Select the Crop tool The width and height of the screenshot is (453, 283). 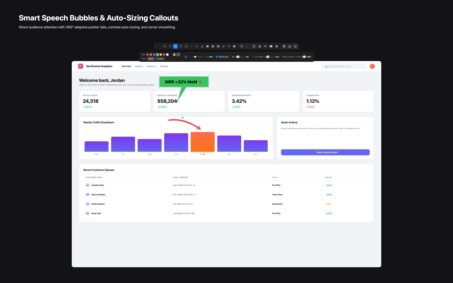(x=164, y=46)
